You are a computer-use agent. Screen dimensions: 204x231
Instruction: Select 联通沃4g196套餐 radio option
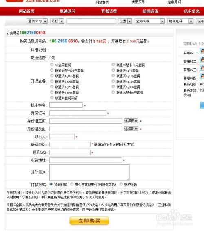coord(113,81)
